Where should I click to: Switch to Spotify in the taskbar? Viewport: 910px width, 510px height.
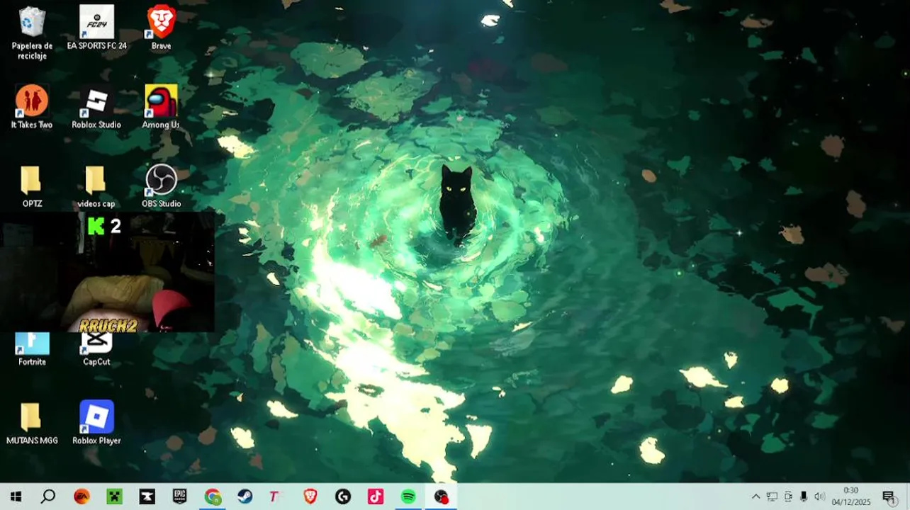408,497
